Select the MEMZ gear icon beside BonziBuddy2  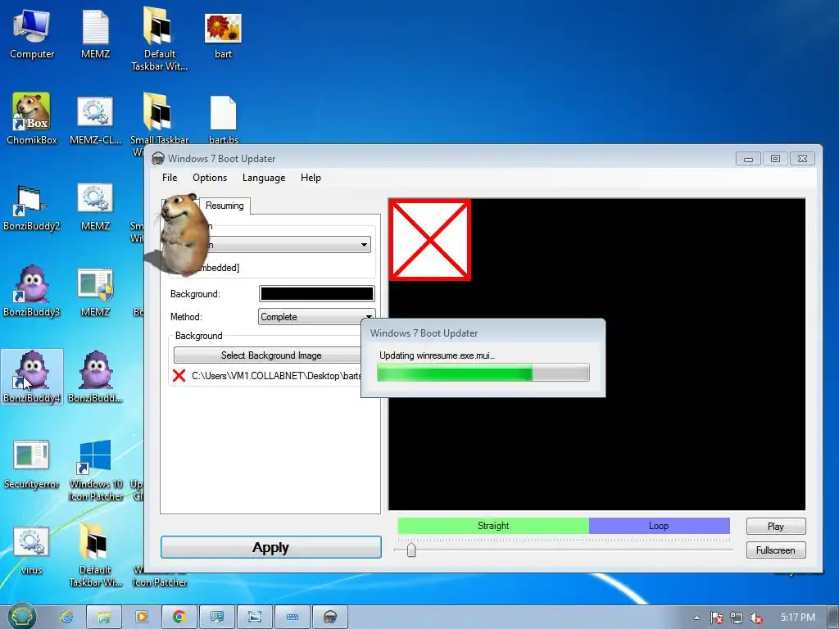pyautogui.click(x=95, y=206)
